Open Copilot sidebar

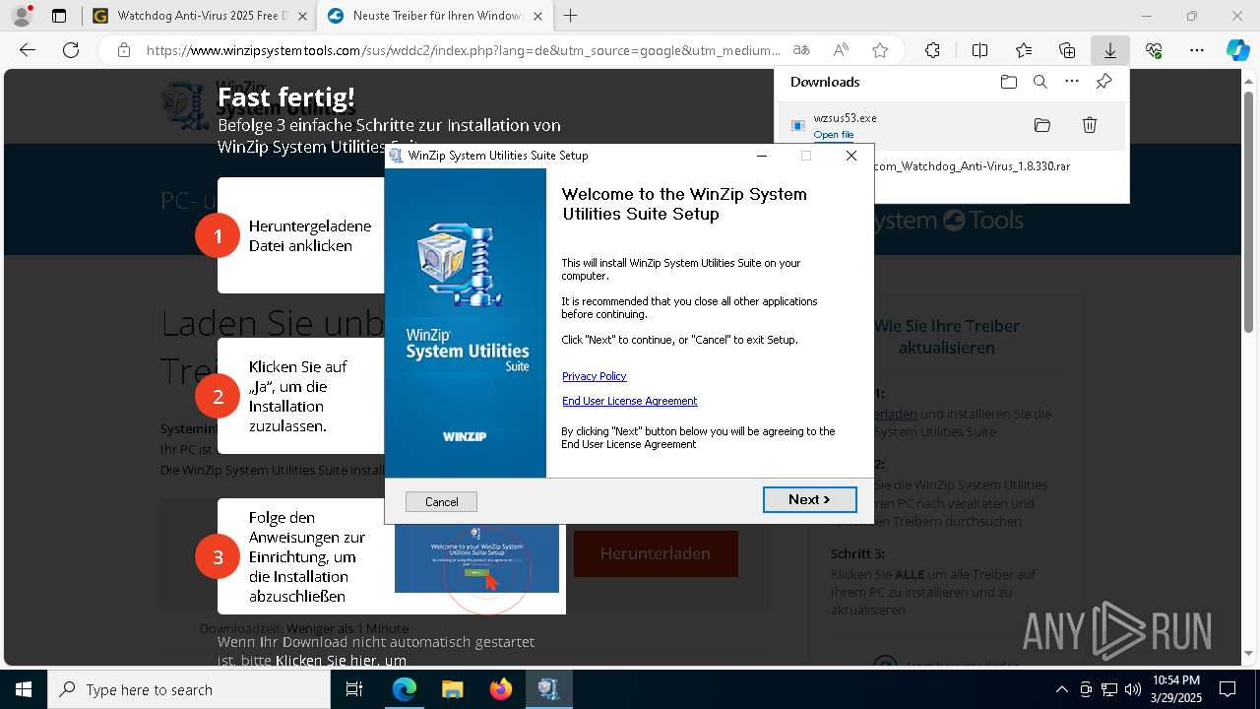click(x=1237, y=50)
